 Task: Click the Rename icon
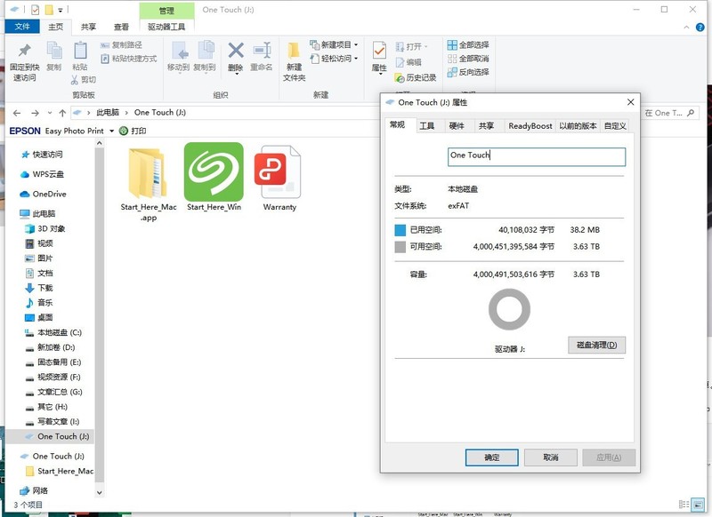pyautogui.click(x=262, y=51)
